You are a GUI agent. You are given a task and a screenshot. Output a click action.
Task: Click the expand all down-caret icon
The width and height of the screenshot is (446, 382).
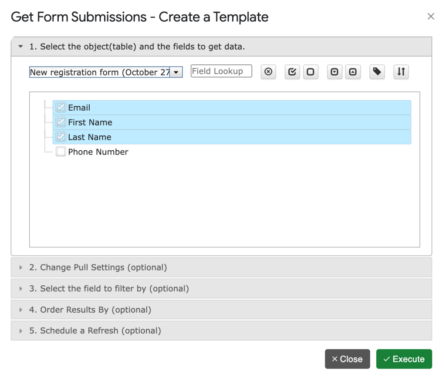tap(334, 72)
